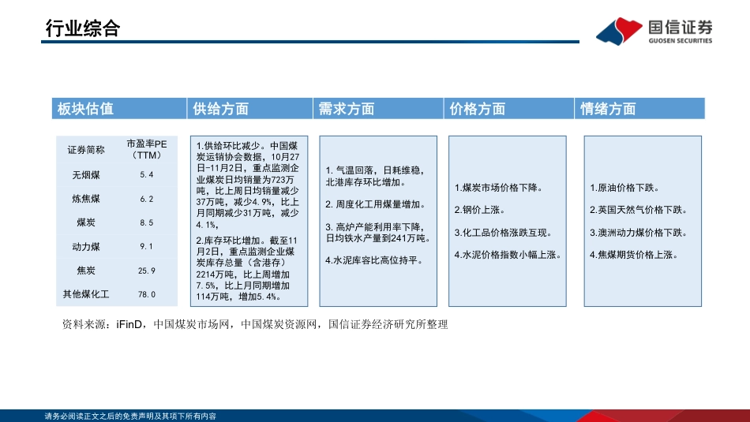Click the 动力煤 row name
This screenshot has width=750, height=422.
click(x=86, y=247)
